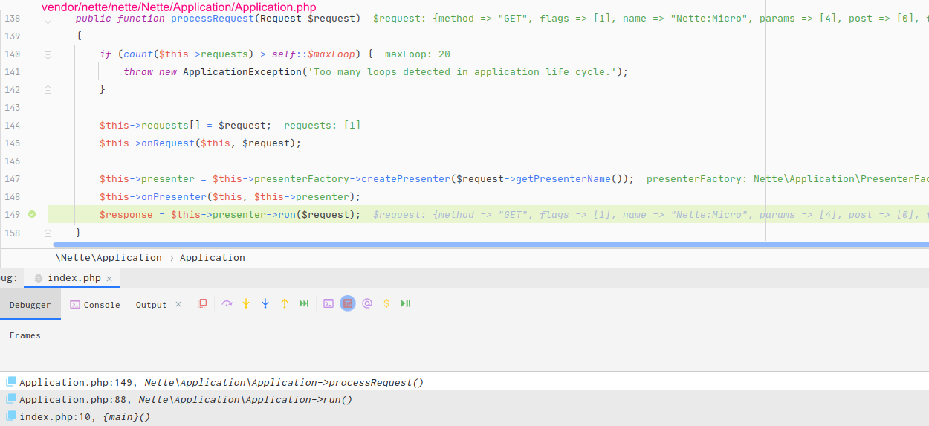This screenshot has width=929, height=426.
Task: Click the blue Force Step Into icon
Action: (x=265, y=303)
